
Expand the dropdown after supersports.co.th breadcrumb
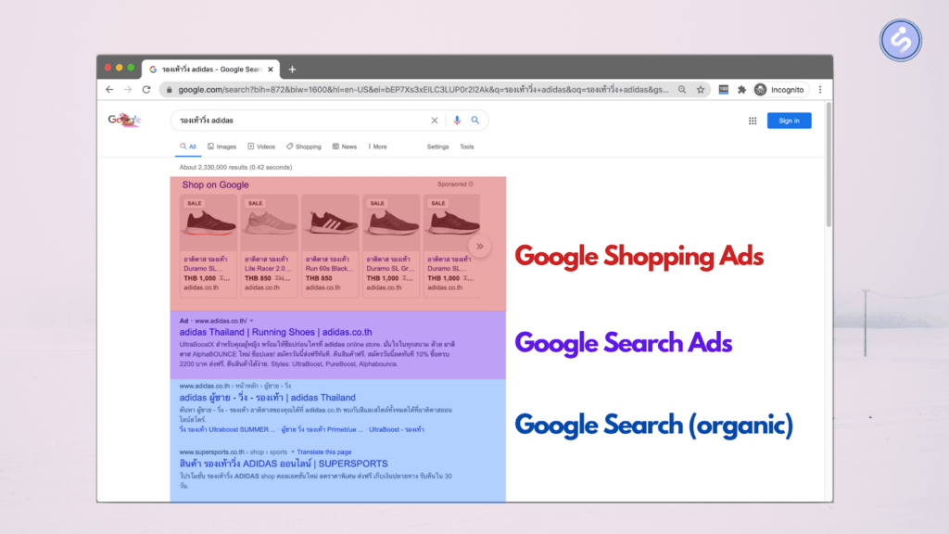[292, 451]
